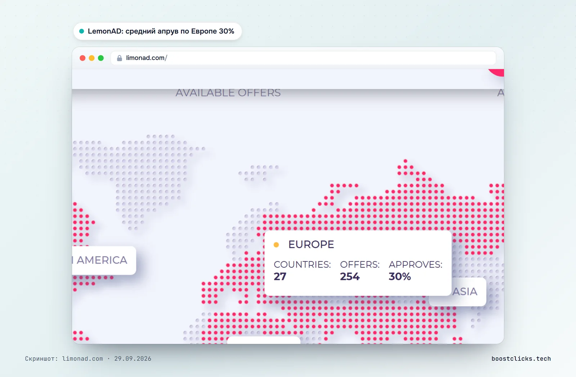The image size is (576, 377).
Task: Click the LemonAD caption with the teal dot
Action: pyautogui.click(x=157, y=31)
